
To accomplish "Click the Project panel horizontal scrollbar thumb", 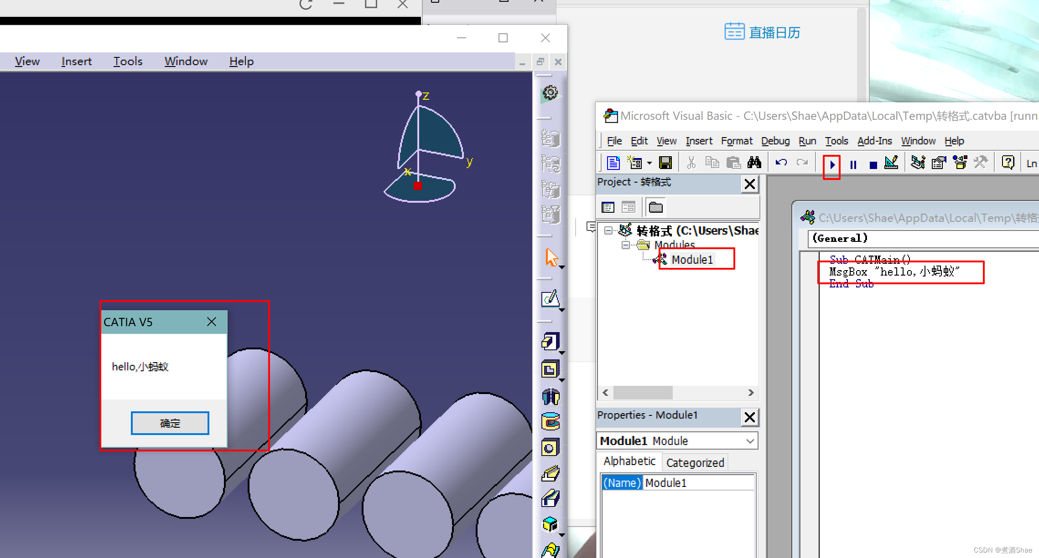I will [x=643, y=392].
